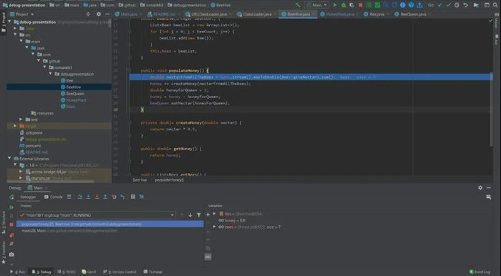Image resolution: width=501 pixels, height=276 pixels.
Task: Stop the program with debug panel stop icon
Action: click(x=11, y=224)
